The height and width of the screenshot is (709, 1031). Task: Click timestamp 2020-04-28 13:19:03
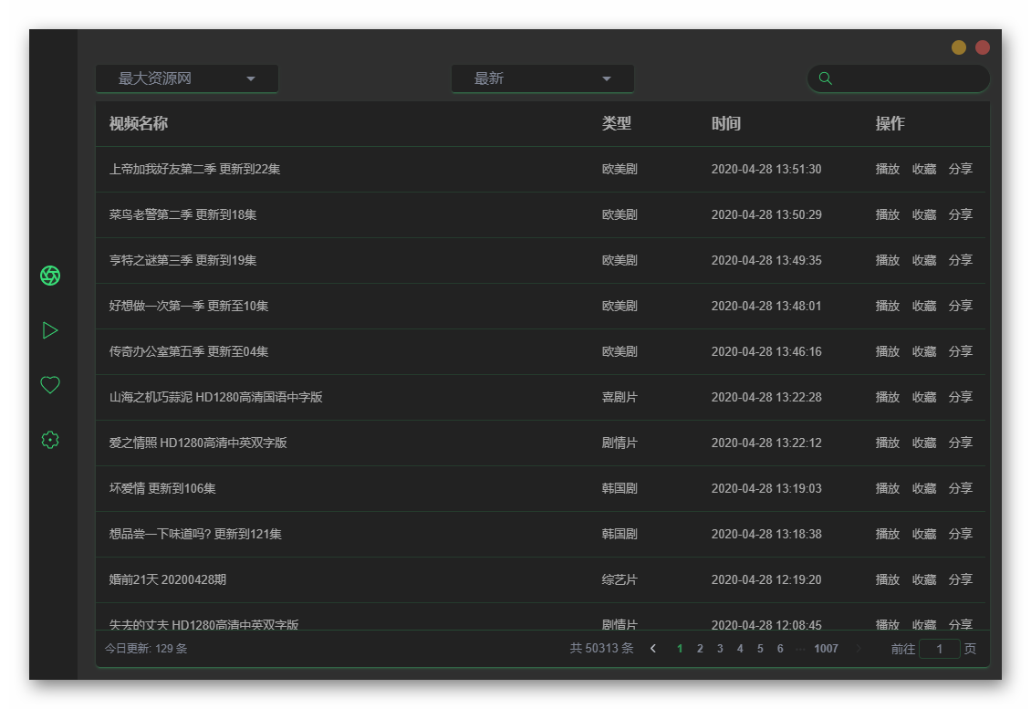pos(766,488)
